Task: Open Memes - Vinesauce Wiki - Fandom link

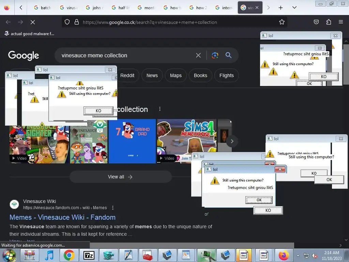Action: point(63,217)
